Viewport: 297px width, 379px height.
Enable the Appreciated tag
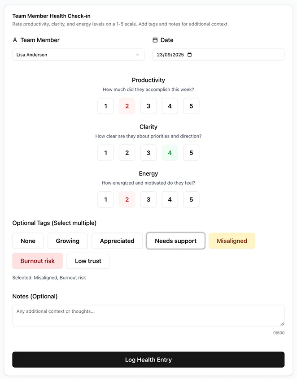117,241
